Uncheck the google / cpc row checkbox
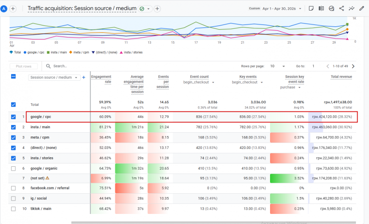 (x=13, y=117)
